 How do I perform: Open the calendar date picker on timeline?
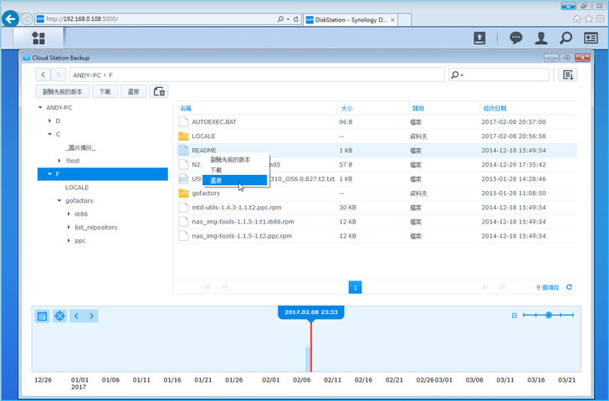tap(42, 316)
